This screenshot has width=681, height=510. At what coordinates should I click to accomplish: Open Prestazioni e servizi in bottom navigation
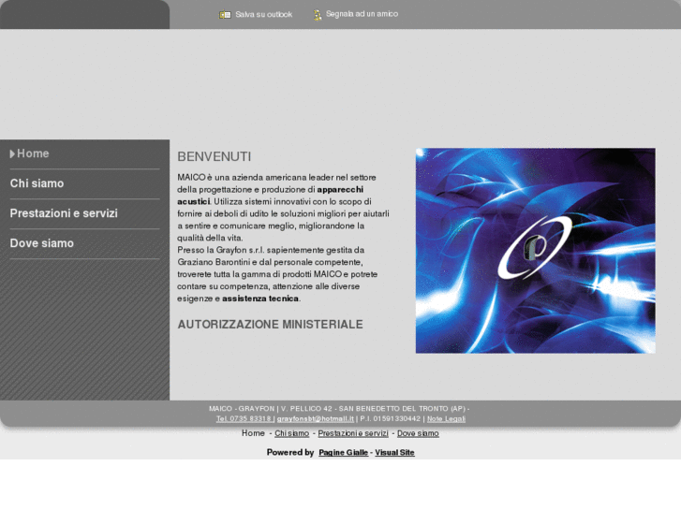click(x=353, y=433)
